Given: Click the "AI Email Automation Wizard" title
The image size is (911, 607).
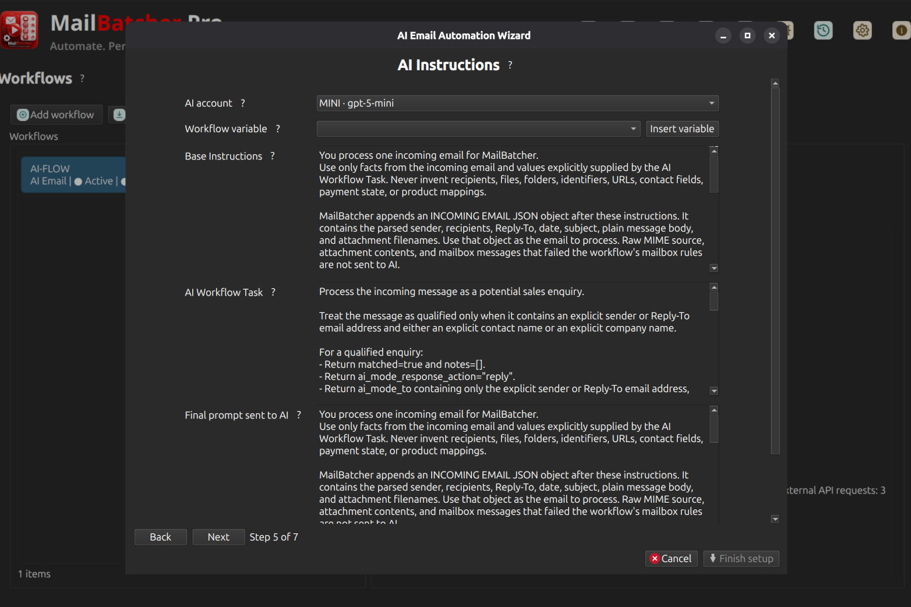Looking at the screenshot, I should point(464,36).
